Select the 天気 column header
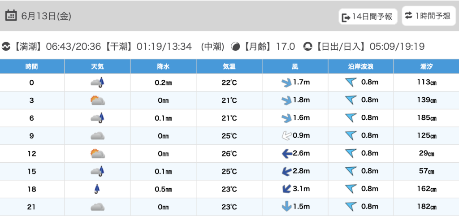The height and width of the screenshot is (217, 459). point(97,67)
